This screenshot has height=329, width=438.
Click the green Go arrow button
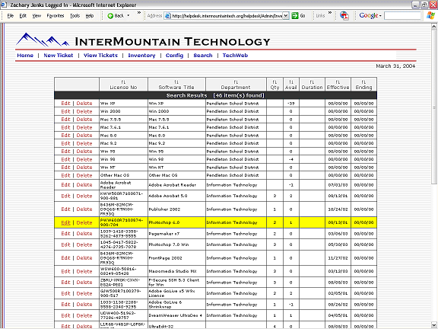295,16
